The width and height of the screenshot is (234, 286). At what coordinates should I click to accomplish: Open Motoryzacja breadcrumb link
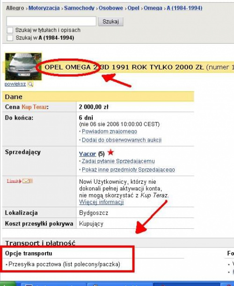pyautogui.click(x=44, y=8)
